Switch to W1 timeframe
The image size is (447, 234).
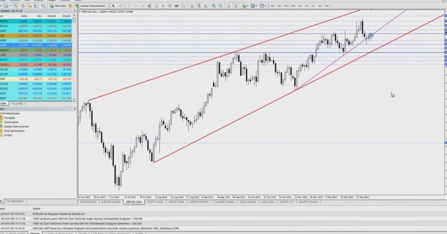pyautogui.click(x=320, y=6)
